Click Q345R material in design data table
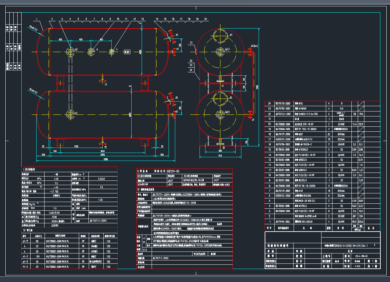This screenshot has width=390, height=282. click(56, 225)
